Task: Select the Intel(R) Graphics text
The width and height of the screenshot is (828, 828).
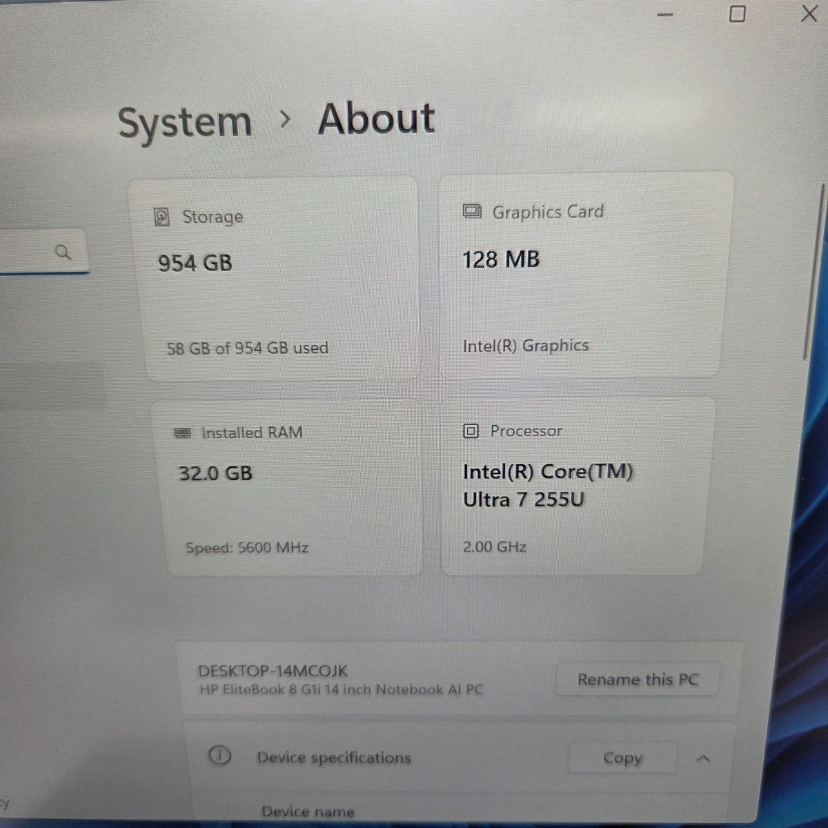Action: coord(526,346)
